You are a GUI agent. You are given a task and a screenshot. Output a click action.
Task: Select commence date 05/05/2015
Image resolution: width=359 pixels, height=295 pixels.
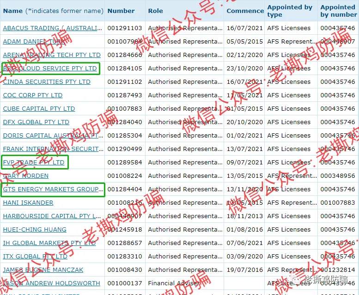coord(245,42)
